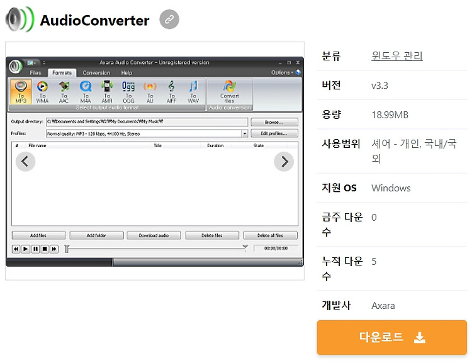
Task: Click the Convert files icon
Action: [x=229, y=92]
